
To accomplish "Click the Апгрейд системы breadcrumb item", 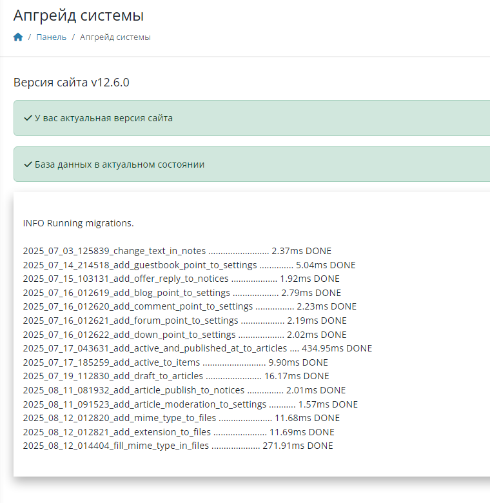I will pyautogui.click(x=115, y=37).
